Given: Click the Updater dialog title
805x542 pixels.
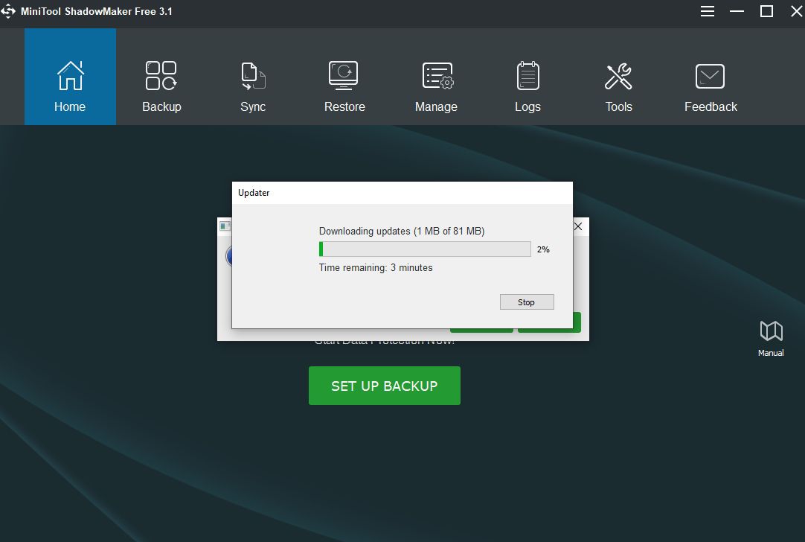Looking at the screenshot, I should (x=254, y=193).
